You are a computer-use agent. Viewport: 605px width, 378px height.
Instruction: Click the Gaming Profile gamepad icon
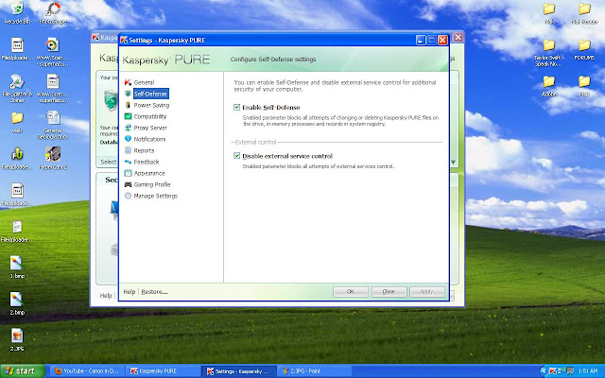point(128,185)
